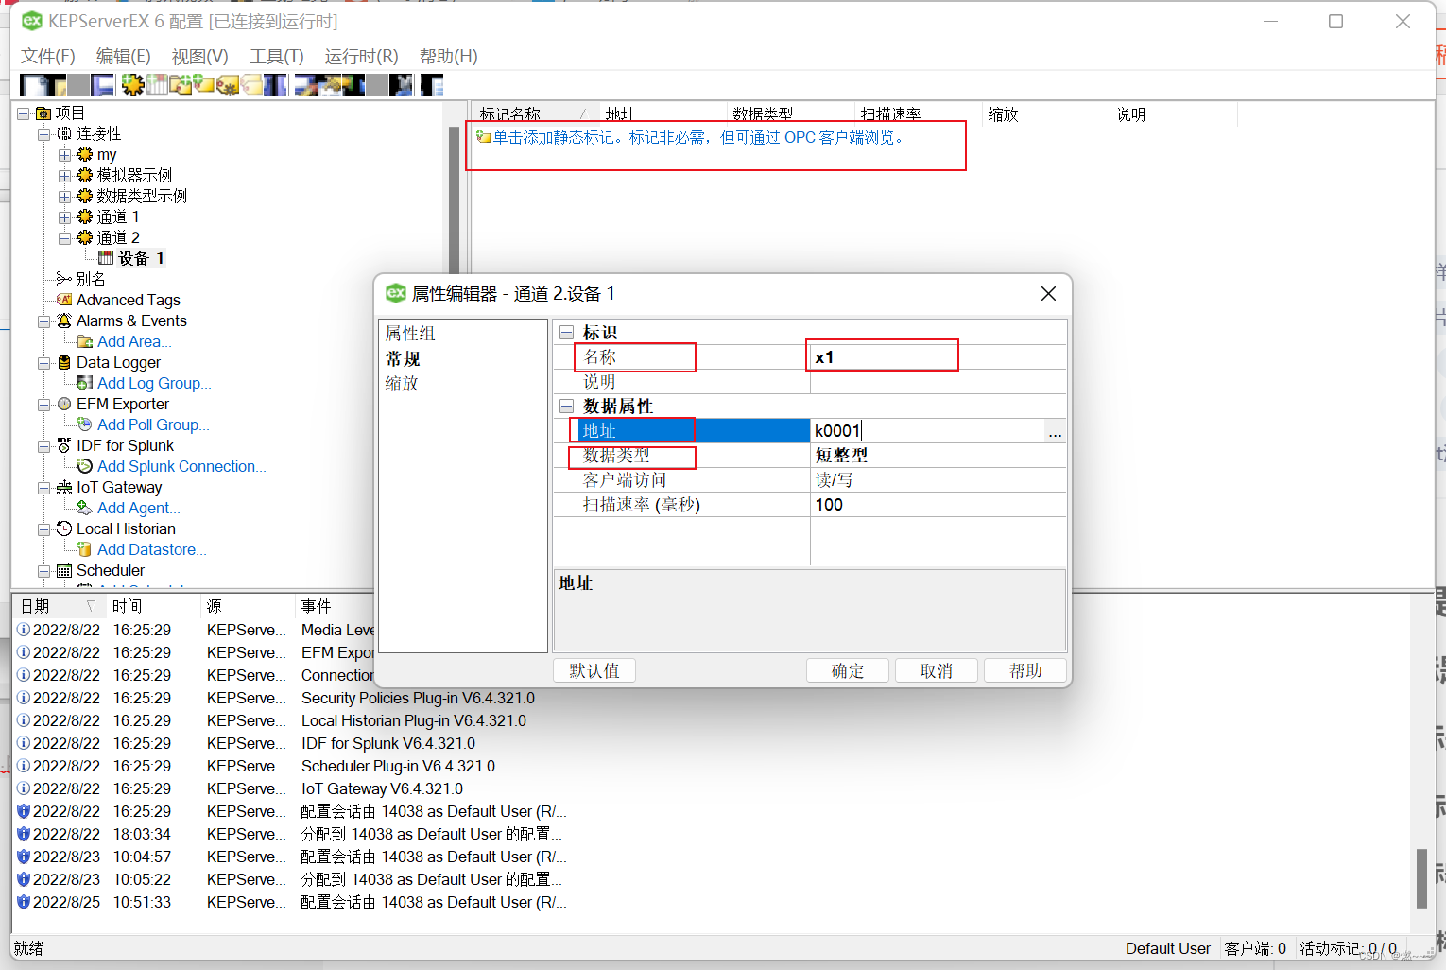Viewport: 1446px width, 970px height.
Task: Expand the my channel node
Action: point(64,154)
